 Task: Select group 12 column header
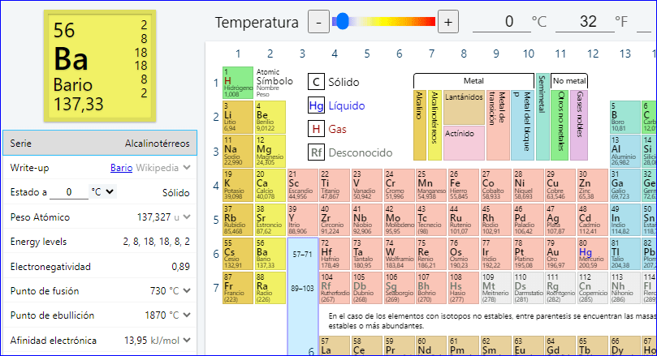[x=593, y=54]
